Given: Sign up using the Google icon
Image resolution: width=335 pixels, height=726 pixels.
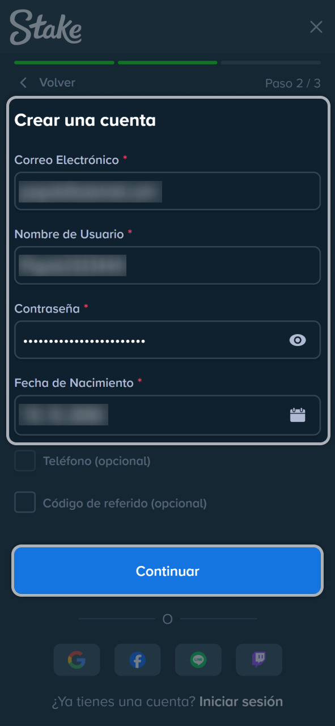Looking at the screenshot, I should coord(77,660).
